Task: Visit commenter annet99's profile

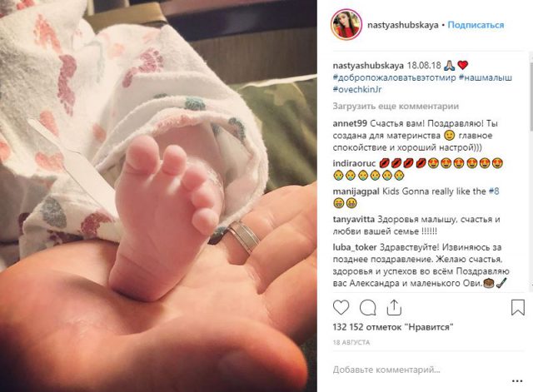Action: click(x=350, y=123)
